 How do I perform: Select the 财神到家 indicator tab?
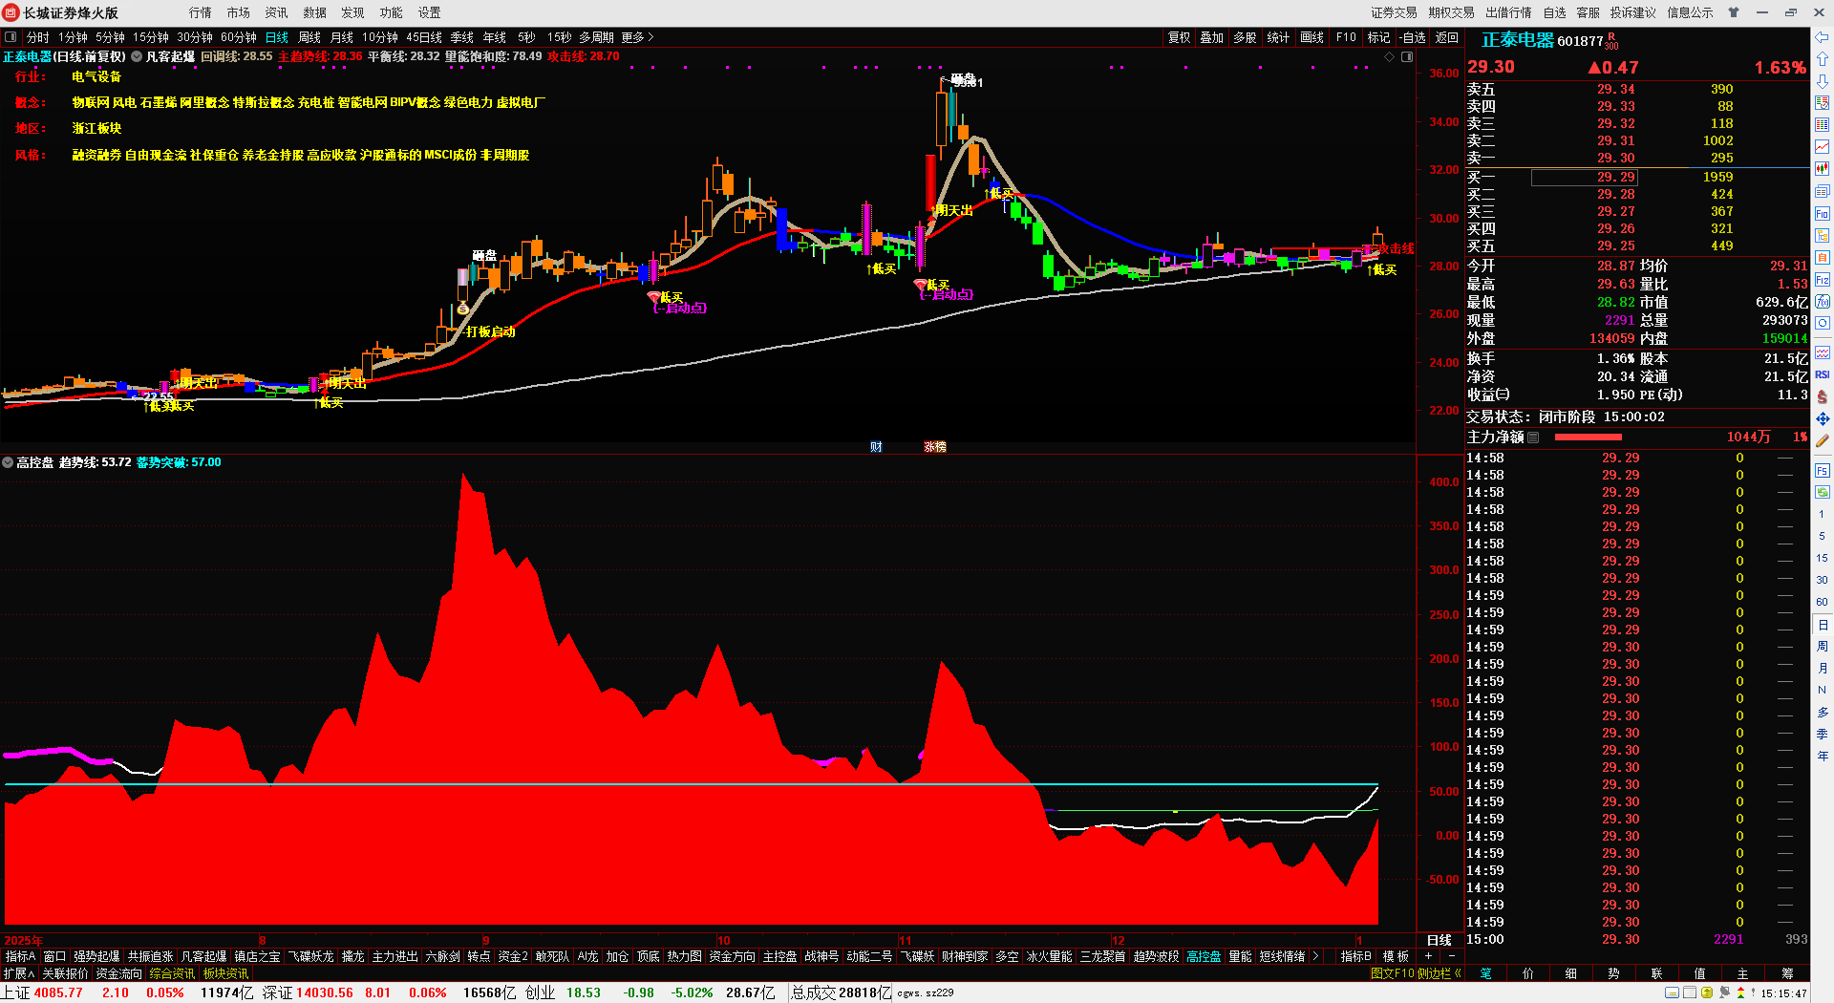click(x=965, y=956)
